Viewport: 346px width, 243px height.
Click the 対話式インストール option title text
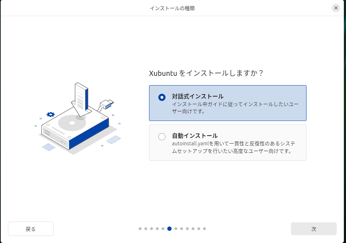198,96
